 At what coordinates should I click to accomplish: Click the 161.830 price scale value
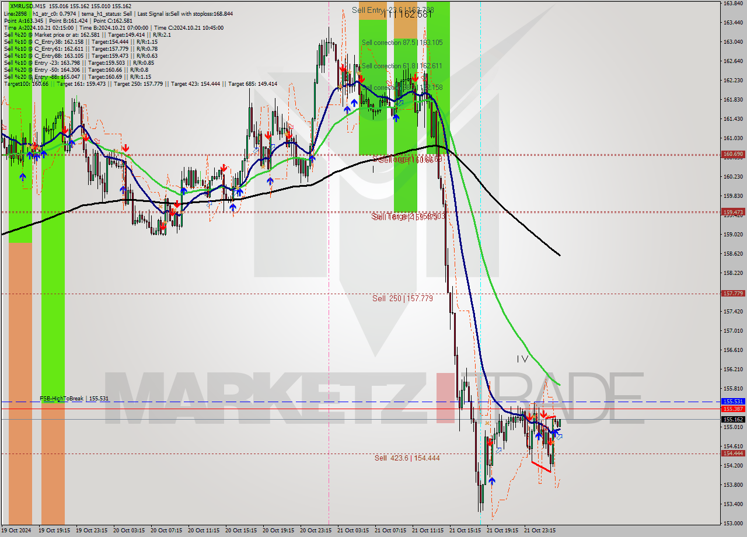(733, 100)
